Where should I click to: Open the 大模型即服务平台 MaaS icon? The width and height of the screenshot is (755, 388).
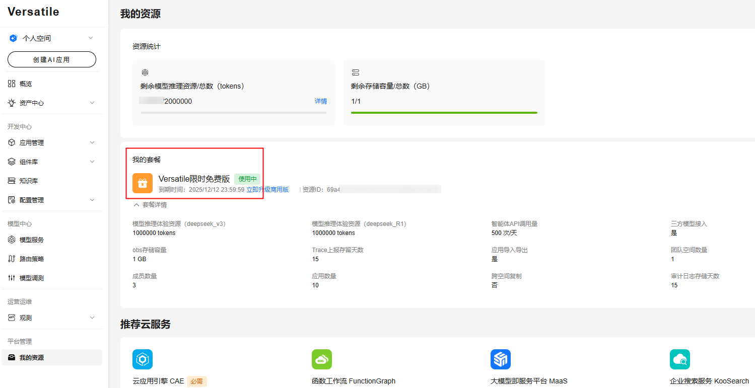click(501, 359)
